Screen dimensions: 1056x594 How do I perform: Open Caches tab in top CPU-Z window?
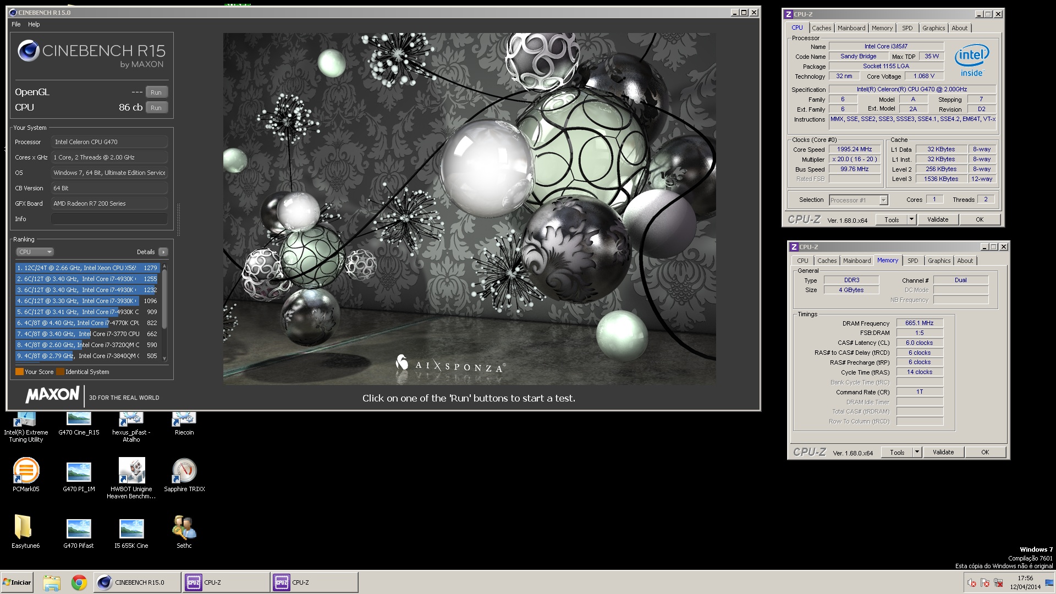(x=821, y=28)
